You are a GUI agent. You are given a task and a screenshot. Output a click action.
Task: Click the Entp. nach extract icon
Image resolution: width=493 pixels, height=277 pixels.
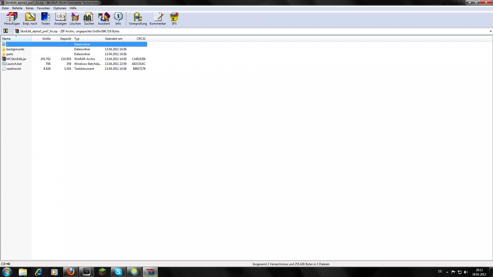[30, 18]
